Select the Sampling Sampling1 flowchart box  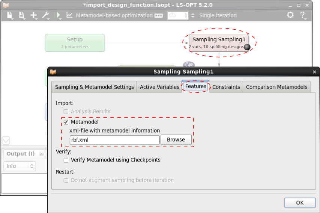coord(219,43)
